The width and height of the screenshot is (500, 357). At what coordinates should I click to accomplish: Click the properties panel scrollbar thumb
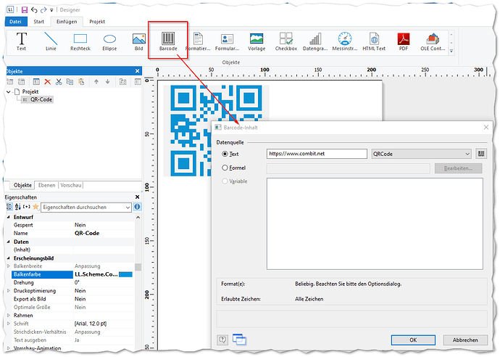pos(138,267)
